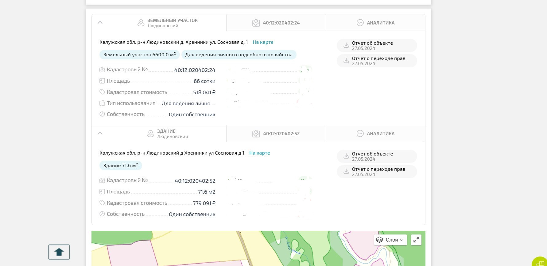The height and width of the screenshot is (266, 547).
Task: Collapse the Здание section chevron
Action: (x=100, y=133)
